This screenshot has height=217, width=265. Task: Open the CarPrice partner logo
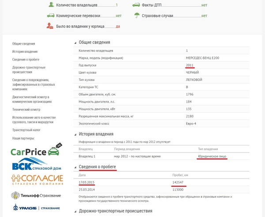pos(36,149)
